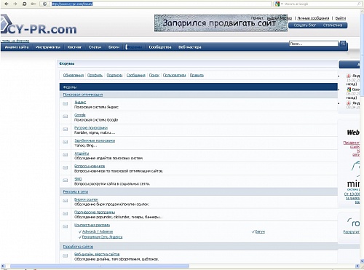364x270 pixels.
Task: Click the Google icon in browser search box
Action: pos(277,4)
